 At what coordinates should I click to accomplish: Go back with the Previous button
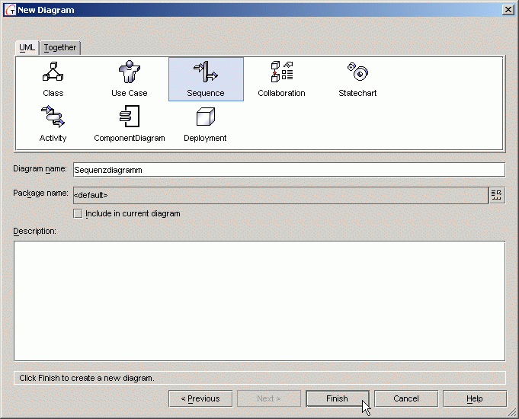(x=200, y=398)
